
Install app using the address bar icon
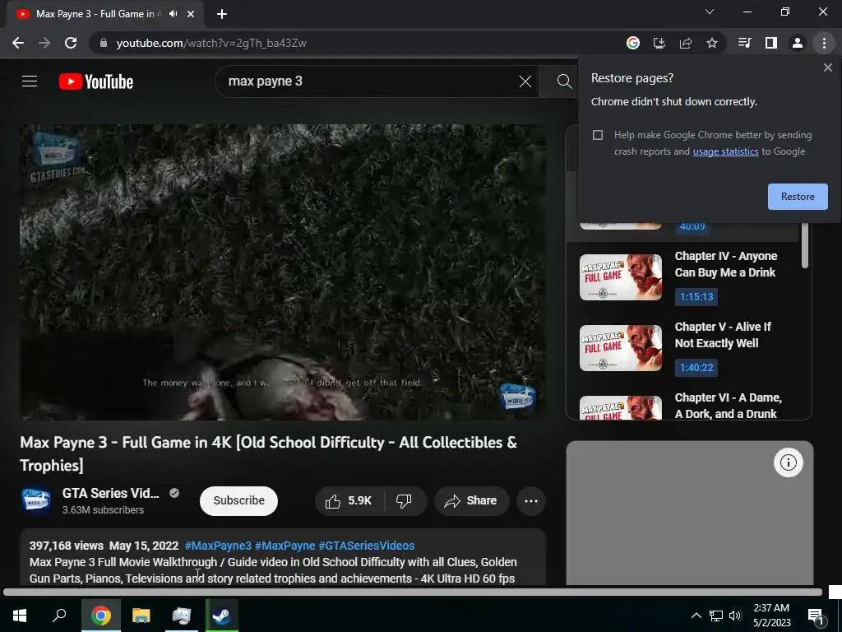click(659, 43)
